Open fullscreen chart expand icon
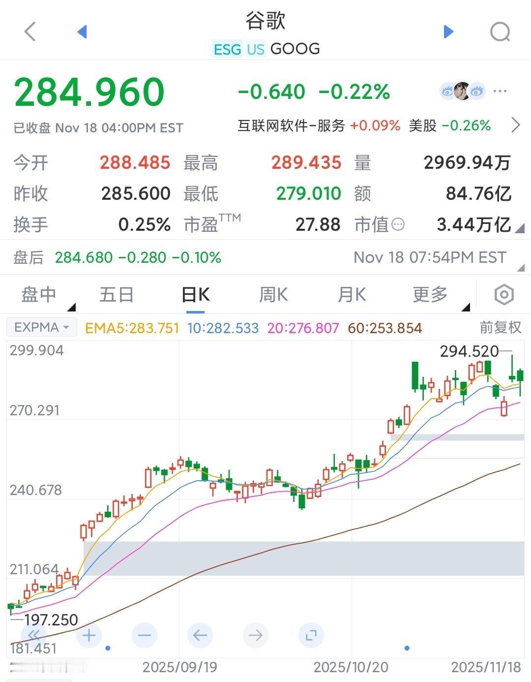The image size is (531, 682). pos(311,635)
